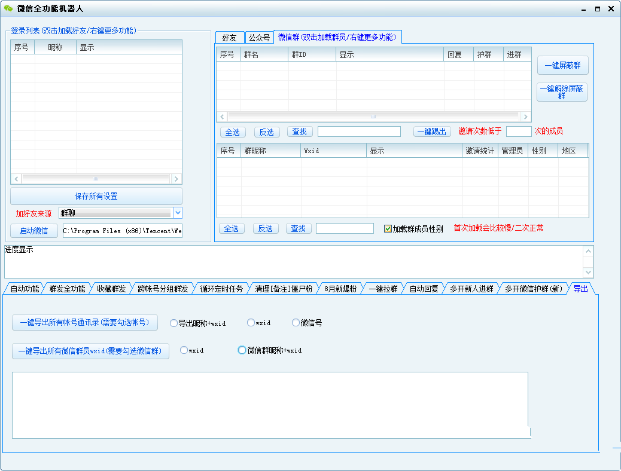The image size is (621, 471).
Task: Click the 群名 column header
Action: (264, 54)
